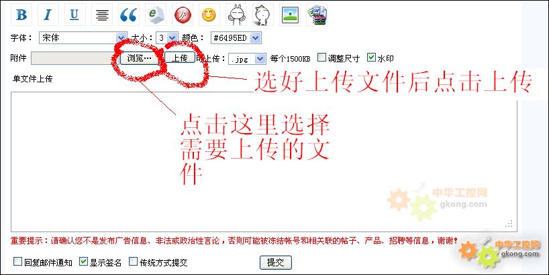The height and width of the screenshot is (275, 549).
Task: Open the yellow smiley emoticon picker
Action: point(209,15)
